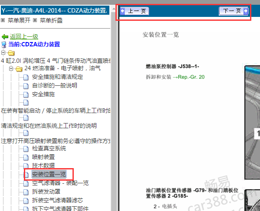Click computer icon beside 当前:CDZA动力装置

(x=4, y=45)
